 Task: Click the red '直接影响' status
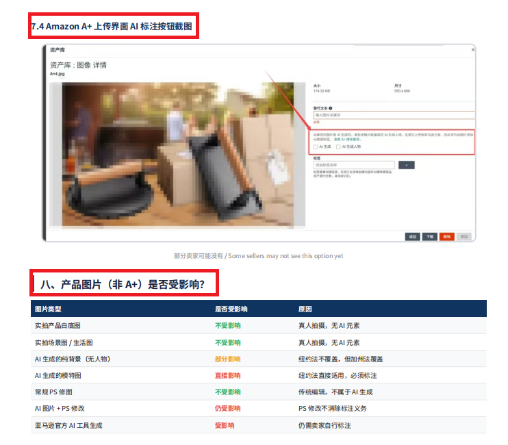pyautogui.click(x=228, y=375)
